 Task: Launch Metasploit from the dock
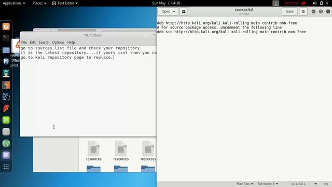[6, 61]
